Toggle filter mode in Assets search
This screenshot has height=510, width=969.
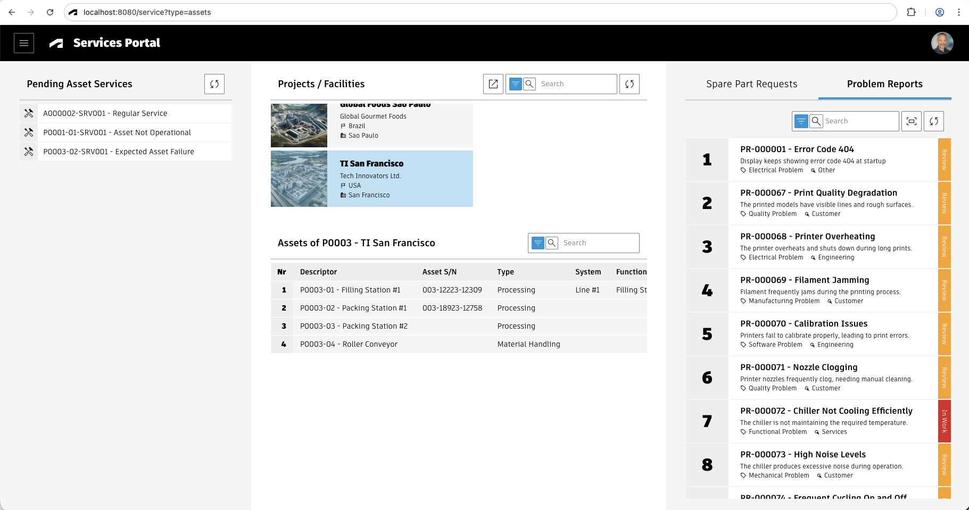pos(538,243)
